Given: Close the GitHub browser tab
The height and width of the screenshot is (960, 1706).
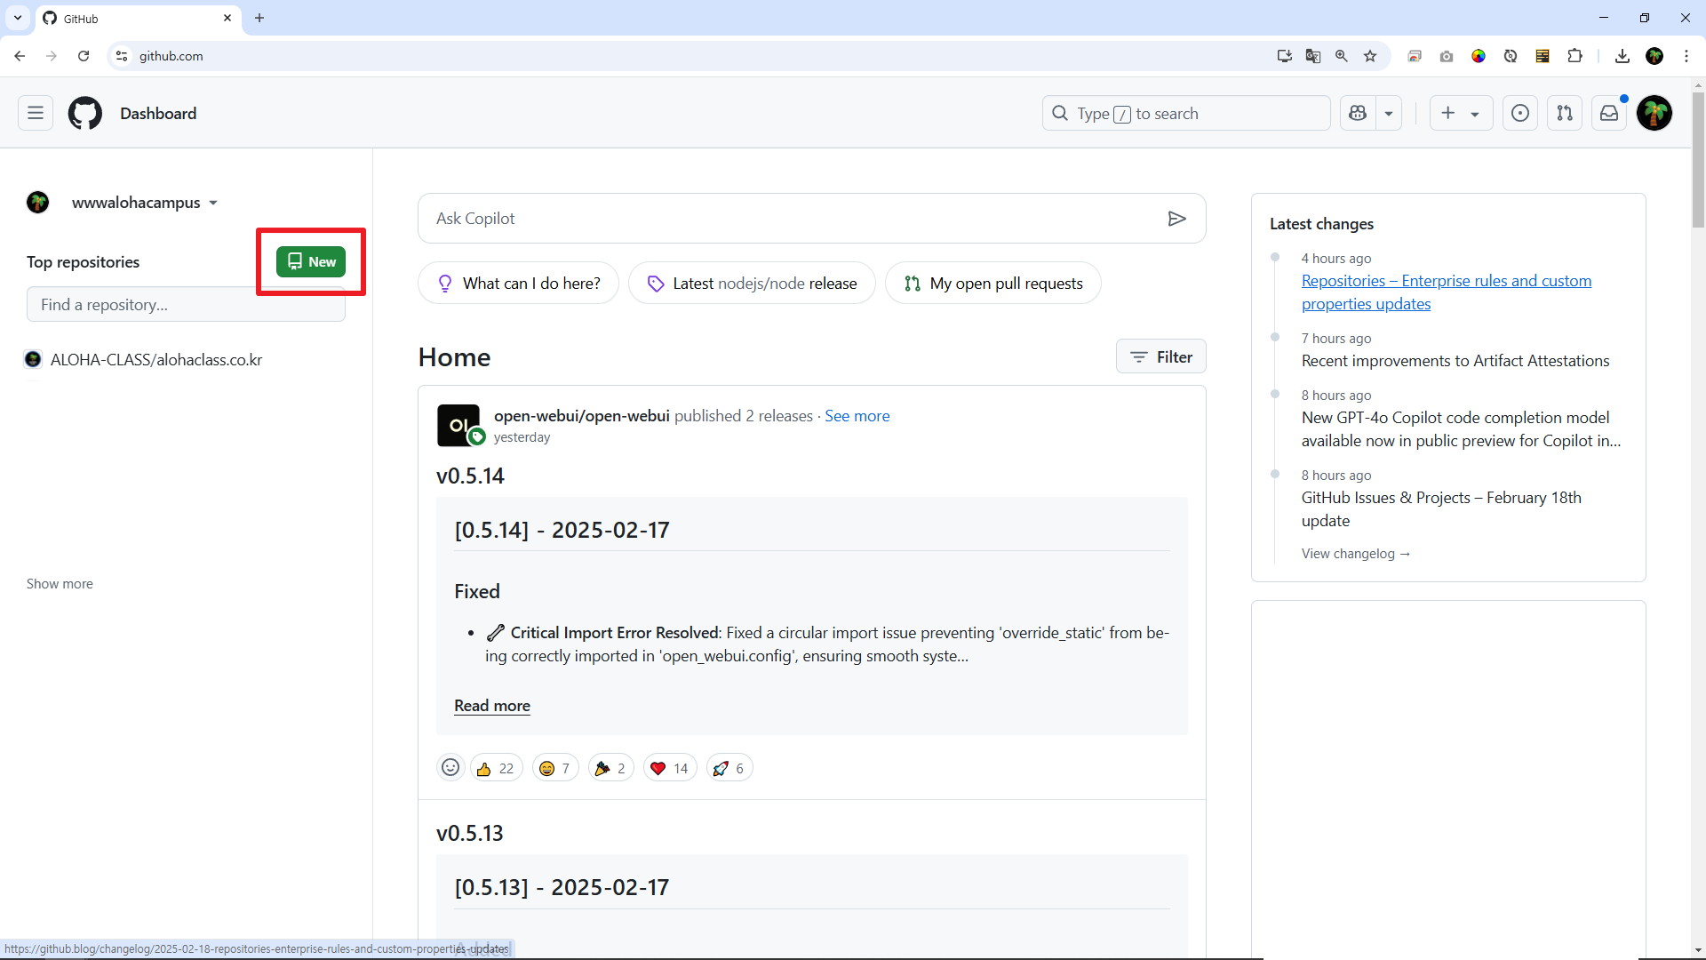Looking at the screenshot, I should [x=227, y=18].
